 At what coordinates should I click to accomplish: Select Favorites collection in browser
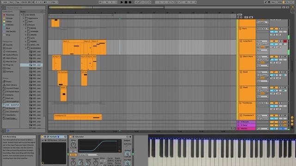(x=10, y=15)
